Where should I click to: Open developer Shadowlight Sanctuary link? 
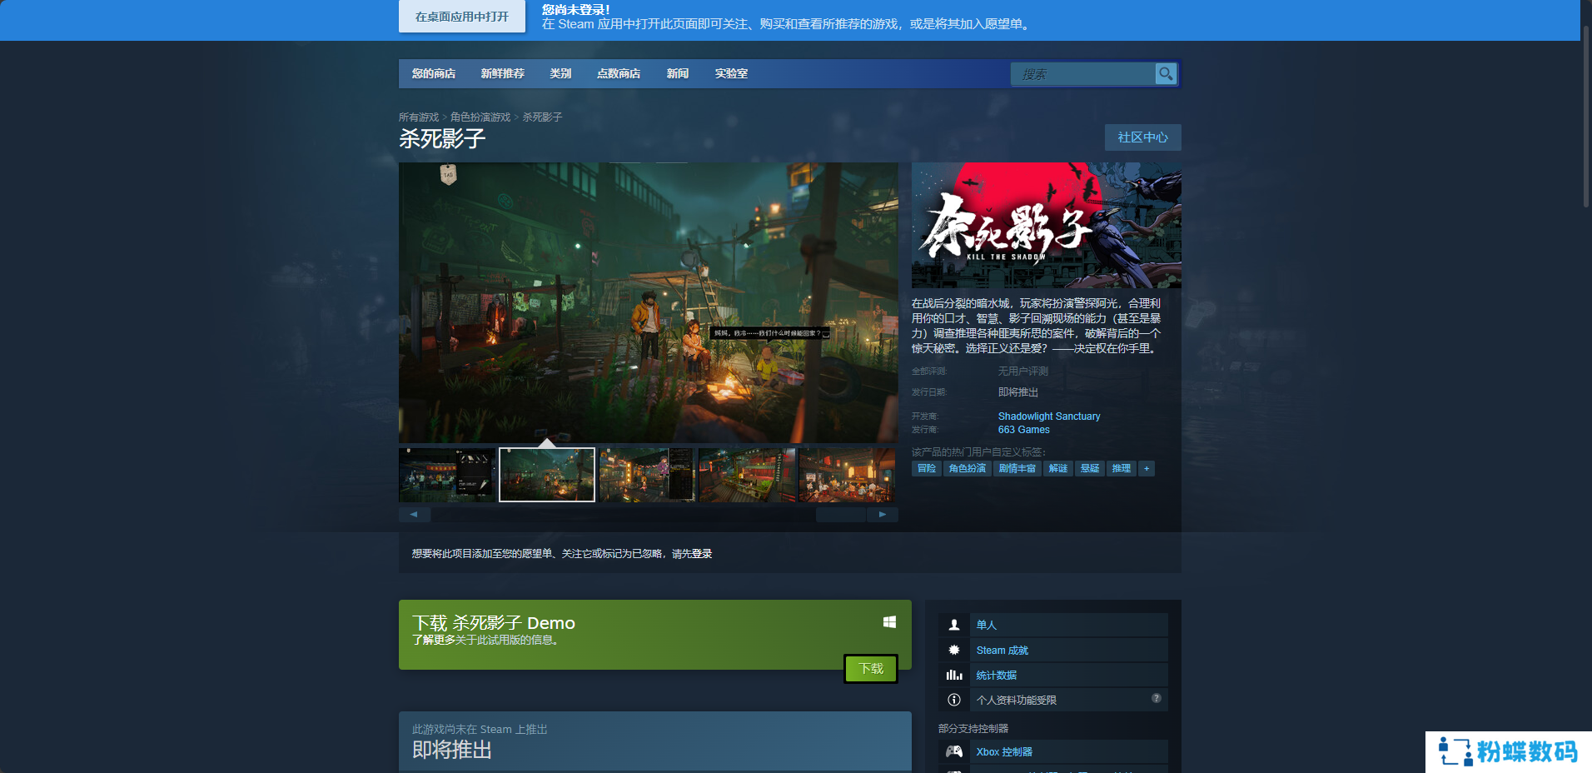pos(1049,416)
